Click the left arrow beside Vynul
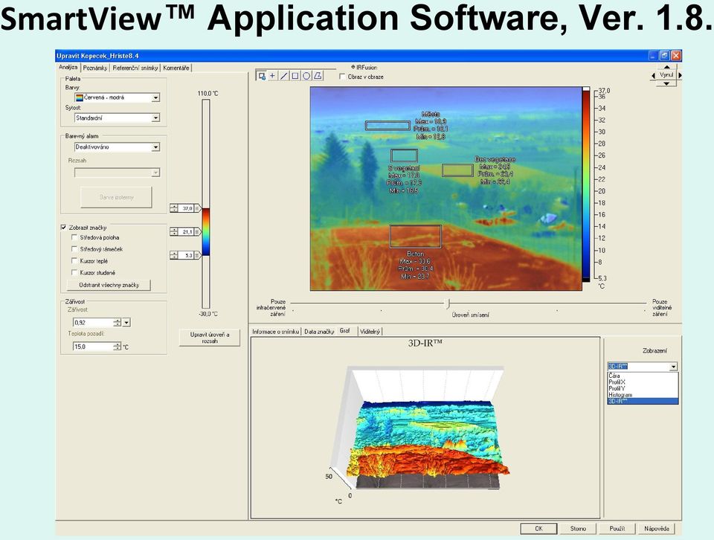The height and width of the screenshot is (540, 714). click(x=654, y=75)
